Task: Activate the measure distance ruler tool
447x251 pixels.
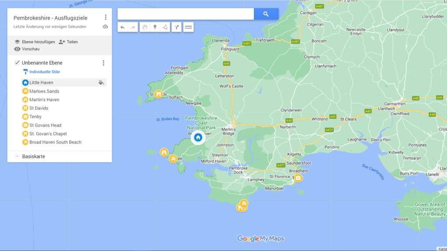Action: pyautogui.click(x=188, y=27)
